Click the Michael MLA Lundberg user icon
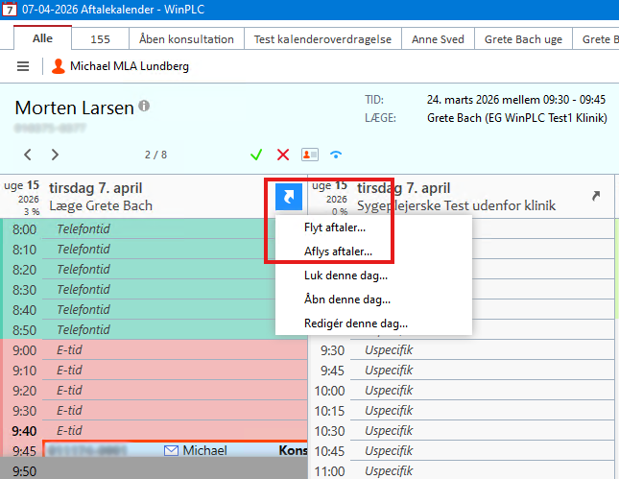Screen dimensions: 619x479 pyautogui.click(x=59, y=66)
